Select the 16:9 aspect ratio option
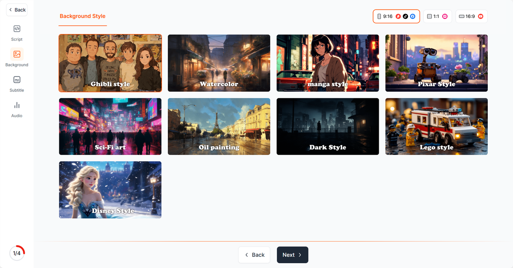Viewport: 513px width, 268px height. point(471,16)
